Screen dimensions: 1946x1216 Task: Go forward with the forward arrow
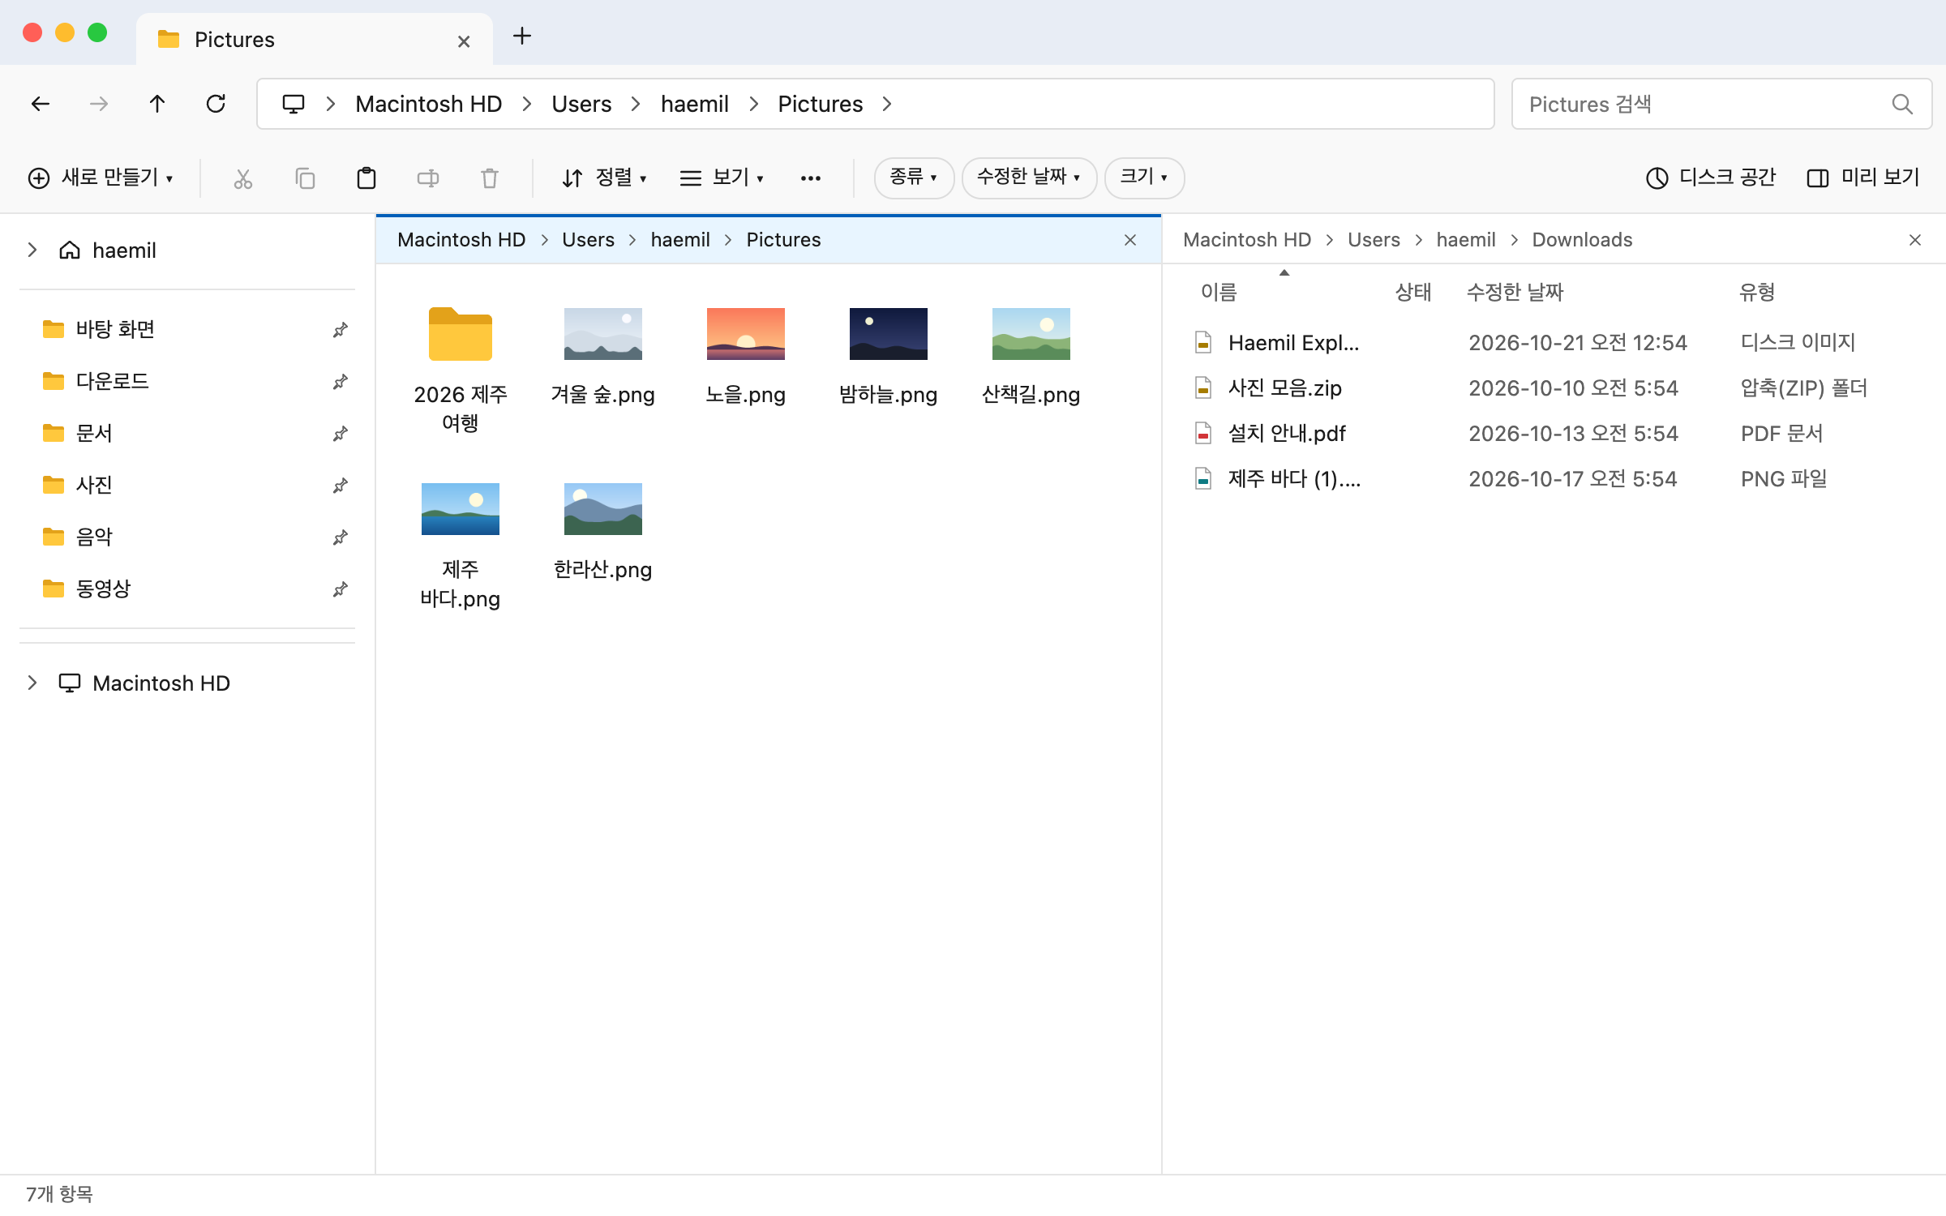pos(99,104)
